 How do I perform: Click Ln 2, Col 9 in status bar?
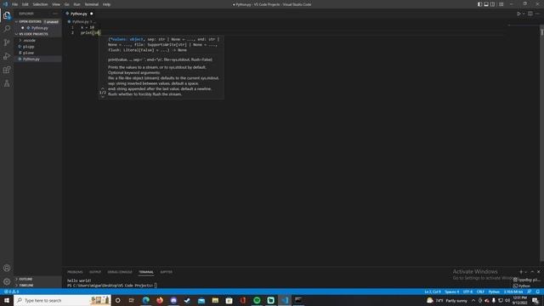pos(433,292)
